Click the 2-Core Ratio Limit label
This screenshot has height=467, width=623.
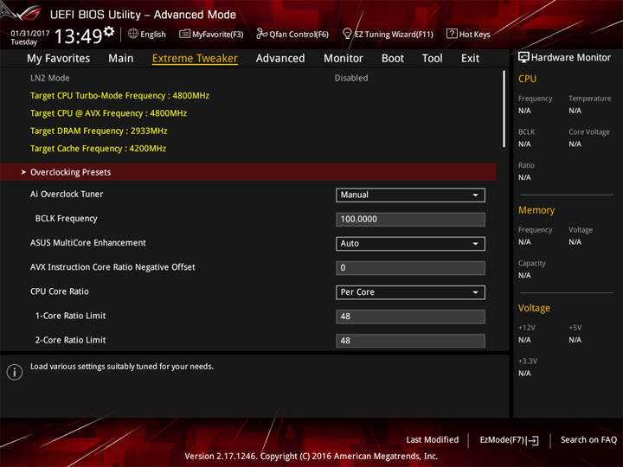[71, 340]
